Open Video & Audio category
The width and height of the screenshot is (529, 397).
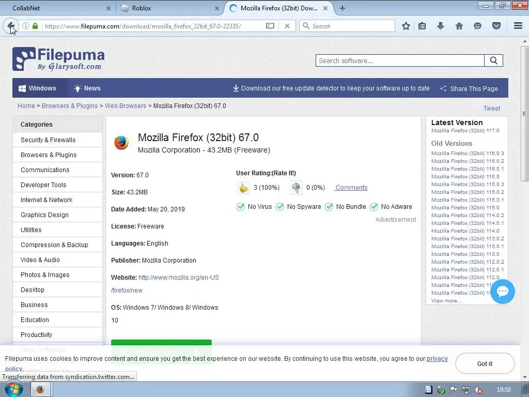pyautogui.click(x=57, y=259)
